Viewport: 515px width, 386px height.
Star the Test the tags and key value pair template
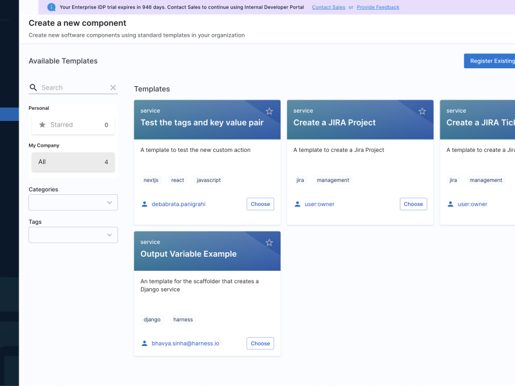coord(269,111)
